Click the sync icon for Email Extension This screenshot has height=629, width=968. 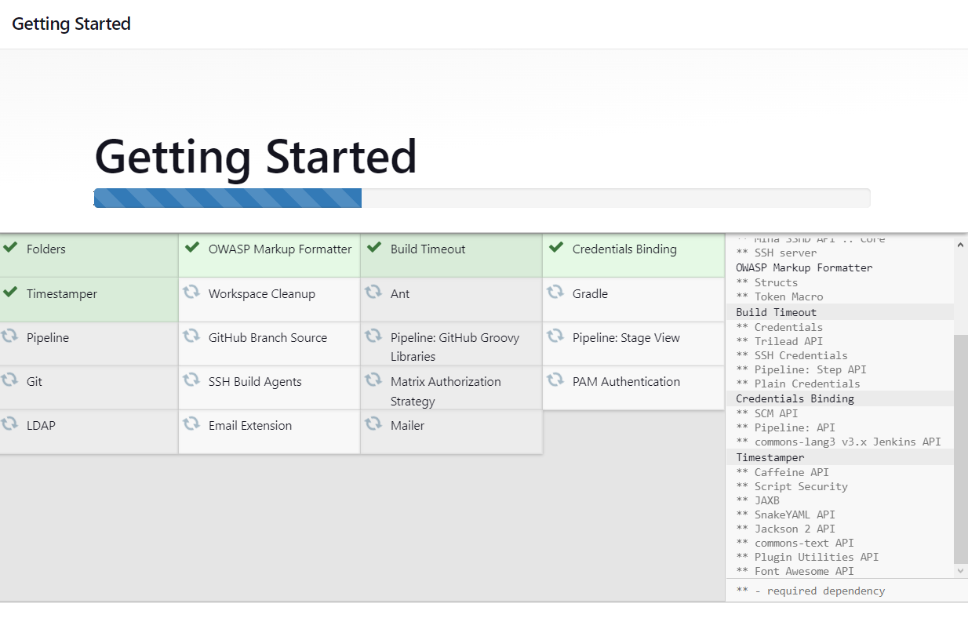[191, 424]
